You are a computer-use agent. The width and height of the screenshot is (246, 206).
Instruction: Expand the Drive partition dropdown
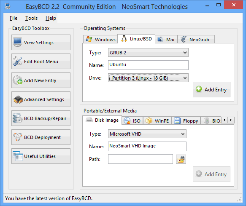148,78
